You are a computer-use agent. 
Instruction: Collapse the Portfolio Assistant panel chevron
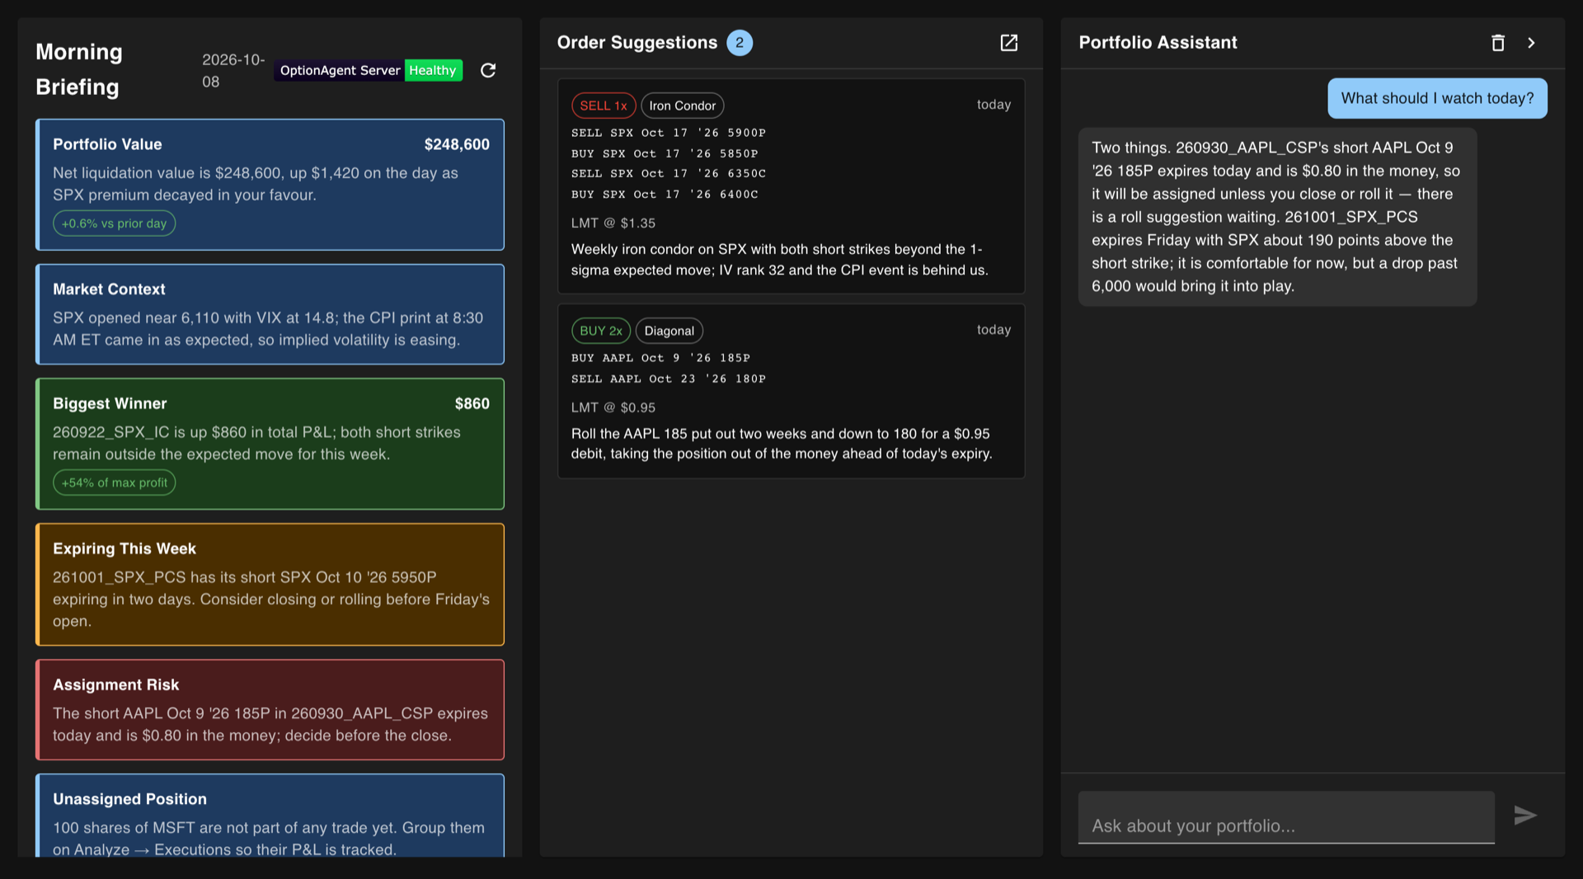(x=1531, y=43)
